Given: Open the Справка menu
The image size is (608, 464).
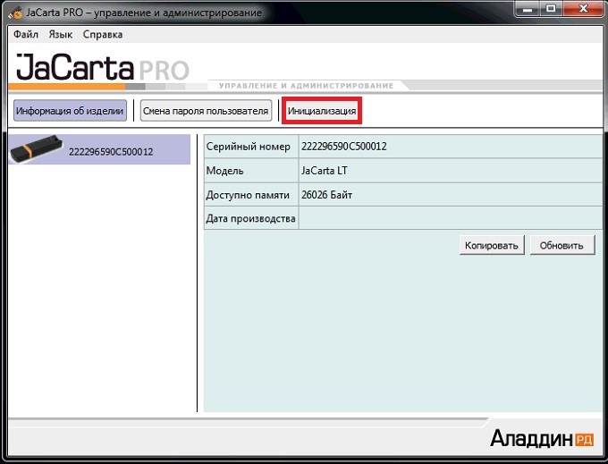Looking at the screenshot, I should click(x=103, y=35).
